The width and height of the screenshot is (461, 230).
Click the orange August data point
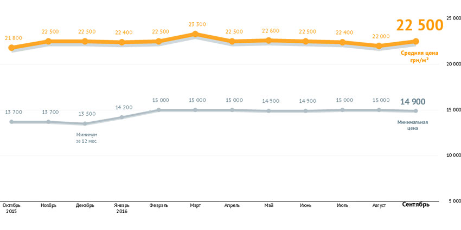click(379, 46)
